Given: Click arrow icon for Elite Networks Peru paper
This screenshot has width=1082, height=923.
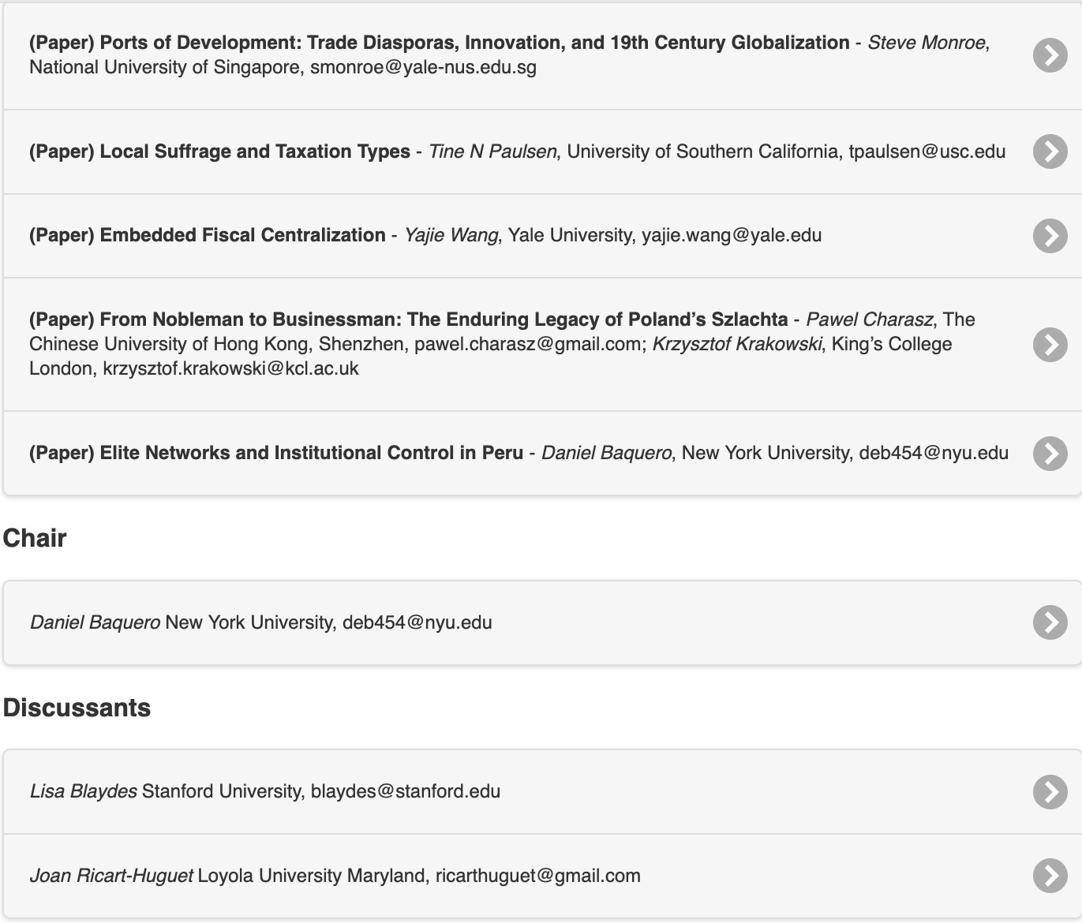Looking at the screenshot, I should [x=1050, y=453].
